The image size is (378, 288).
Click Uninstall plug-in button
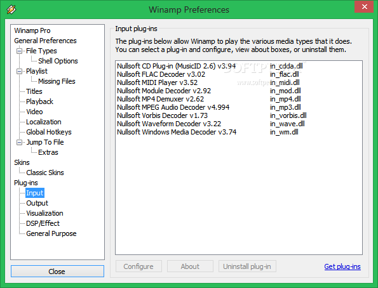(x=247, y=266)
